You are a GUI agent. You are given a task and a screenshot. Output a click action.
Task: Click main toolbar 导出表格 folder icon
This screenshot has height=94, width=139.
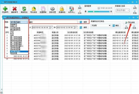34,10
